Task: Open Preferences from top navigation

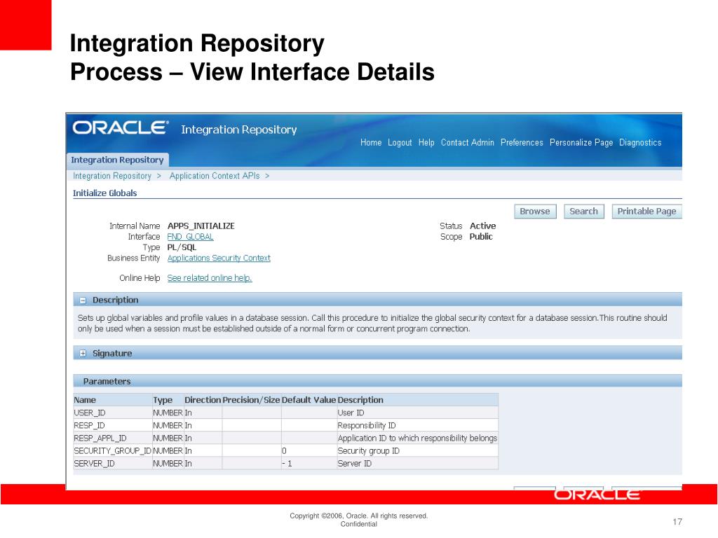Action: tap(522, 143)
